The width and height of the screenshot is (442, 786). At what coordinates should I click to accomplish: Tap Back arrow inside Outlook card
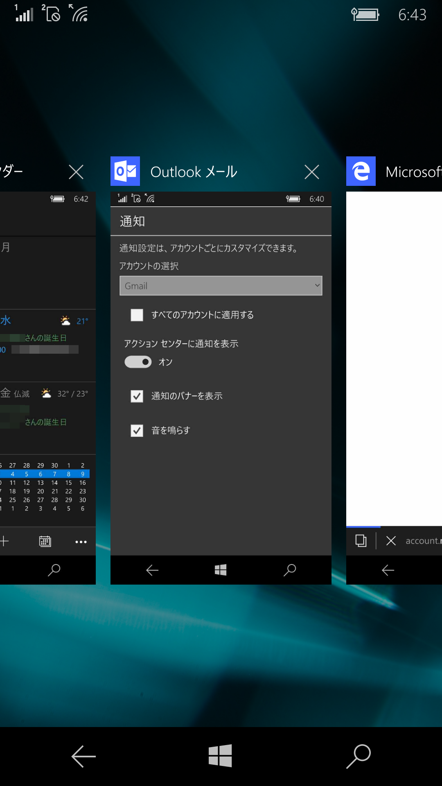coord(152,570)
